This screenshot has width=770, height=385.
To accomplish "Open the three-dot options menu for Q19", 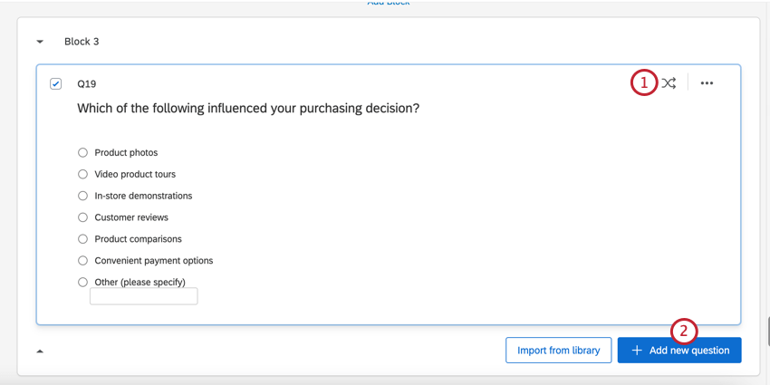I will point(707,83).
